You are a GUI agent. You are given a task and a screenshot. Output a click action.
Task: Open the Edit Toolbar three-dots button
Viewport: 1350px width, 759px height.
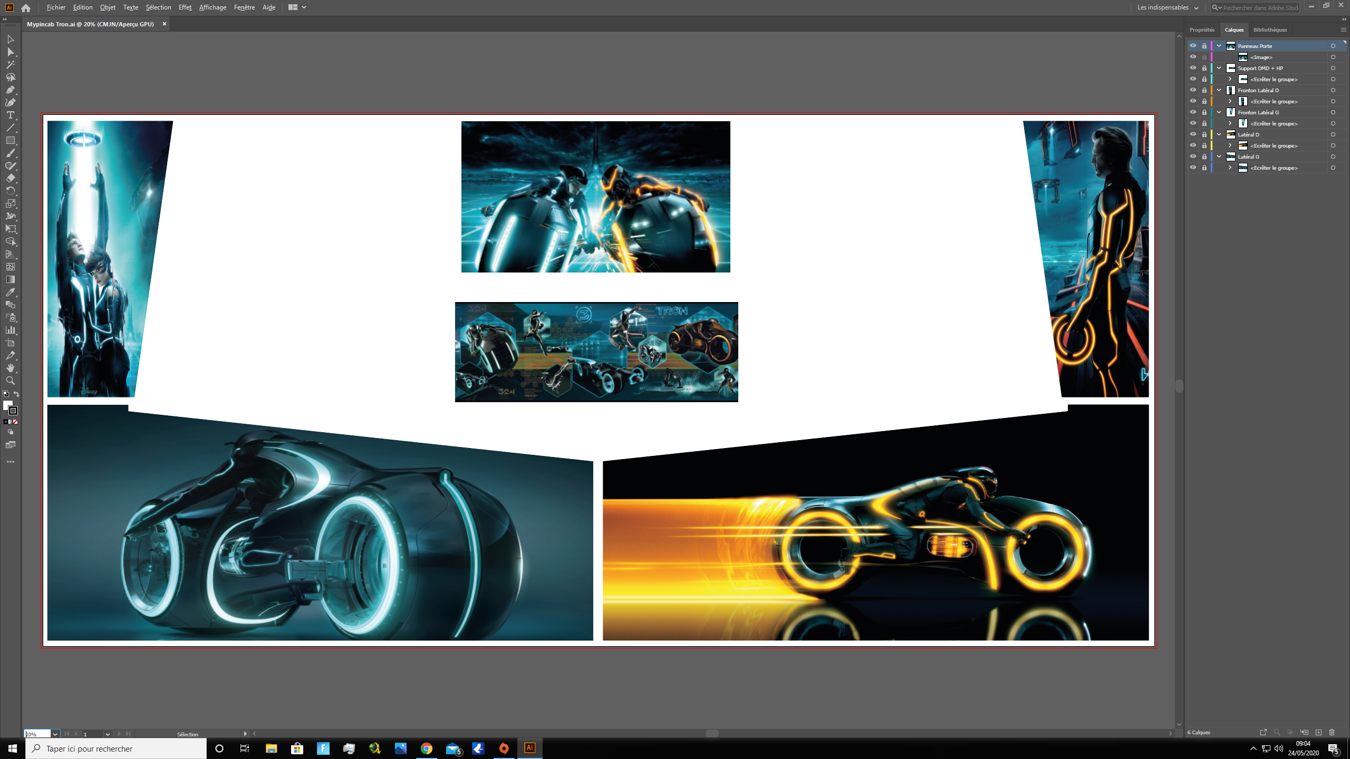(x=10, y=462)
